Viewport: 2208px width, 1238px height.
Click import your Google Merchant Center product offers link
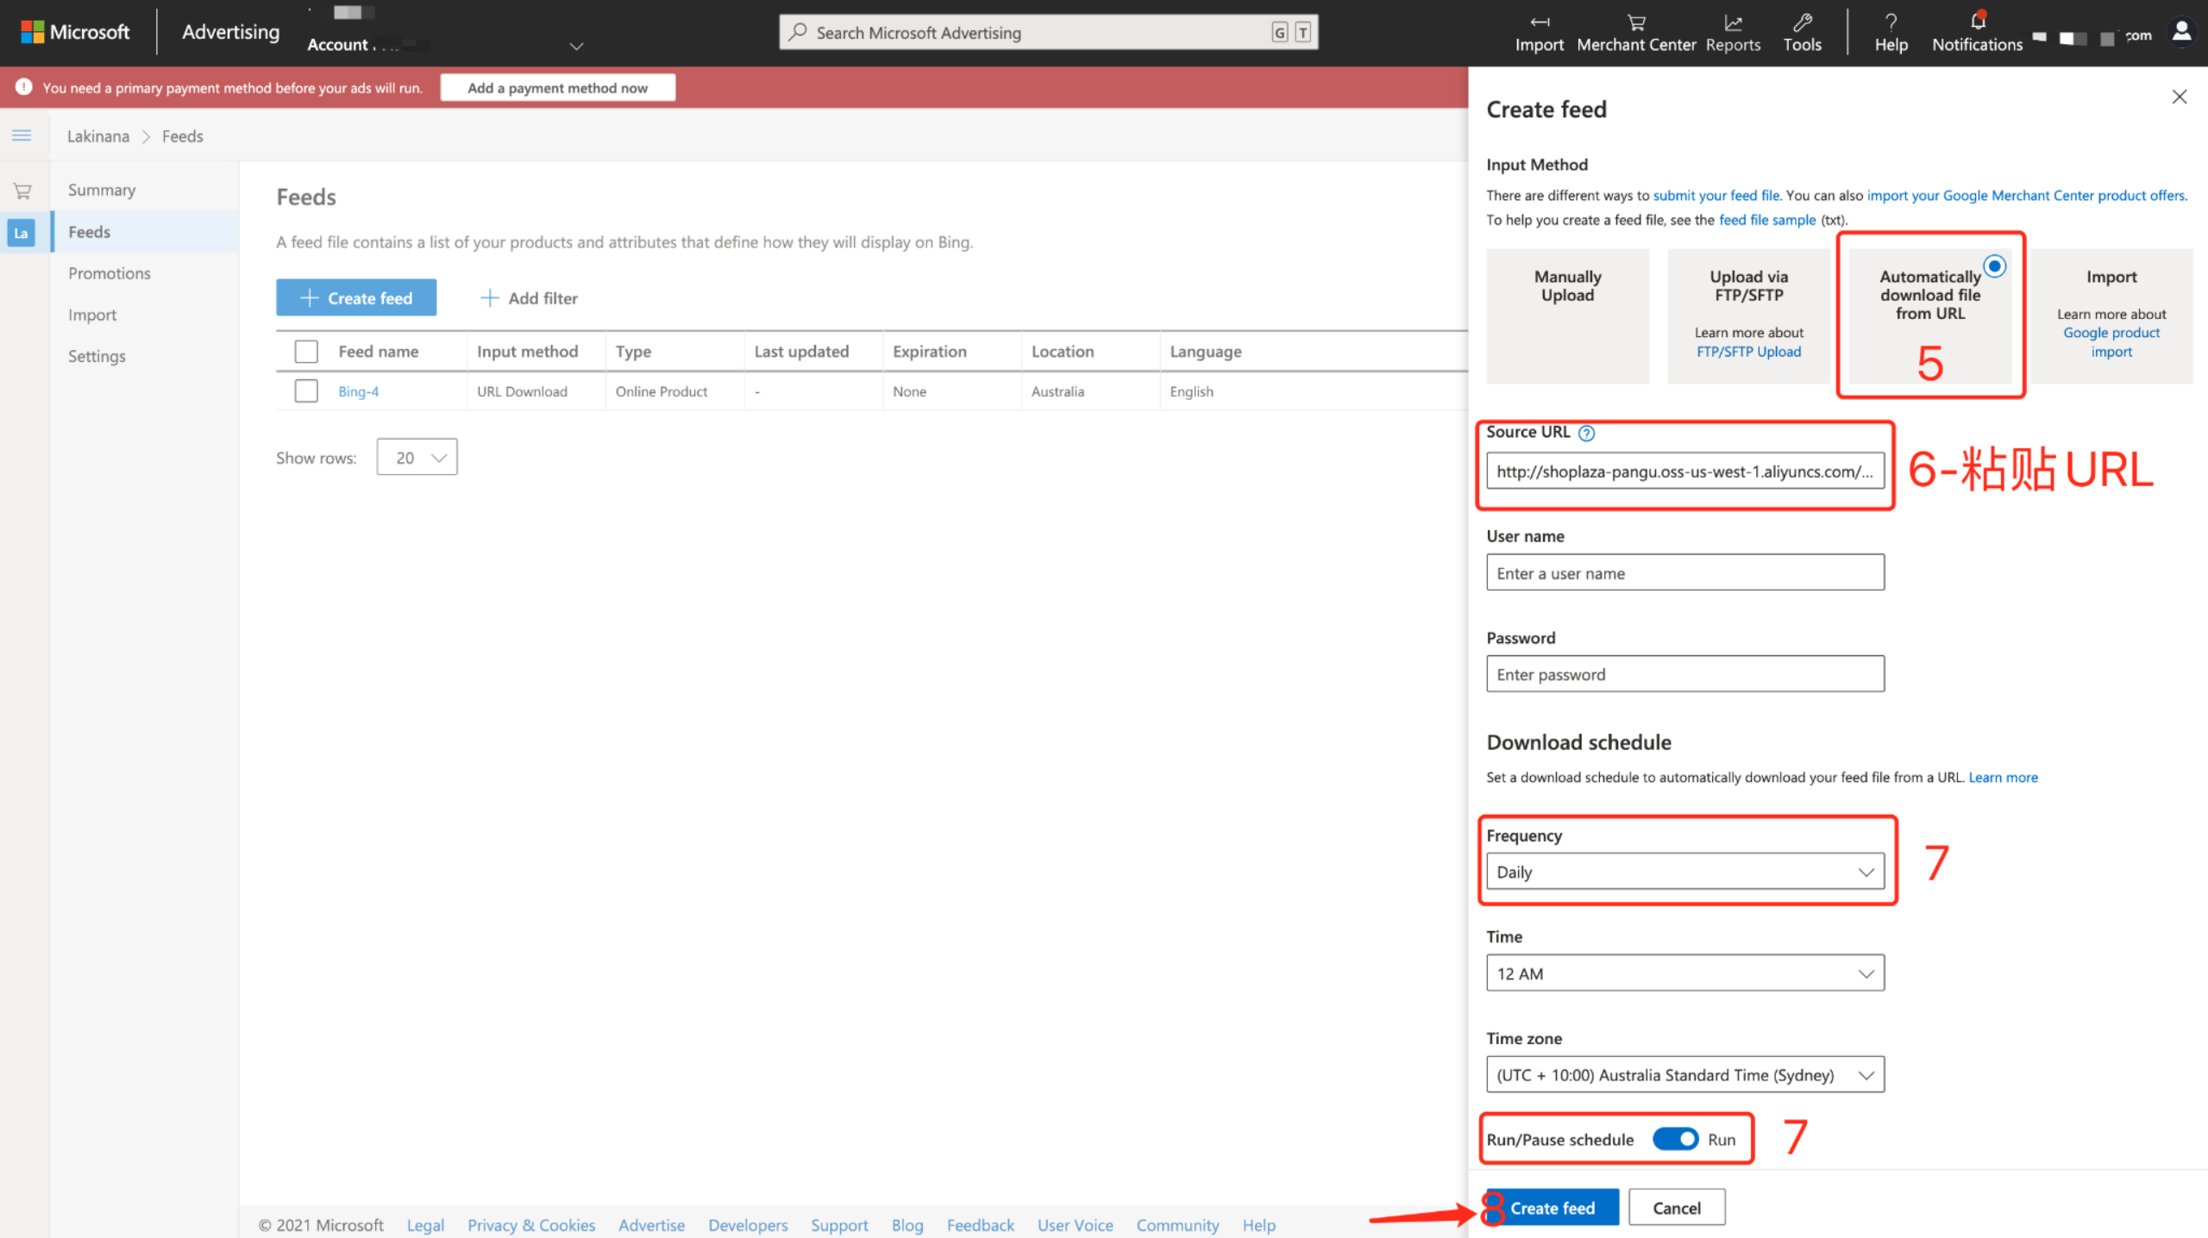pyautogui.click(x=2026, y=196)
